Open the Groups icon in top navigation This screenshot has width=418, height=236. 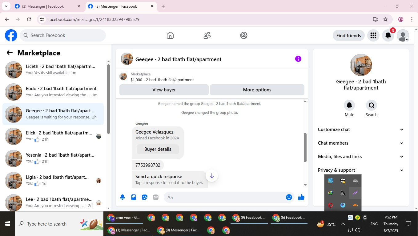tap(244, 35)
